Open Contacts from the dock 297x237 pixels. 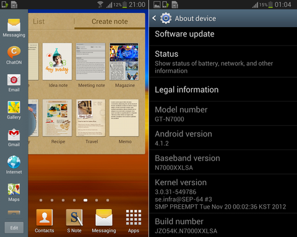pyautogui.click(x=45, y=221)
